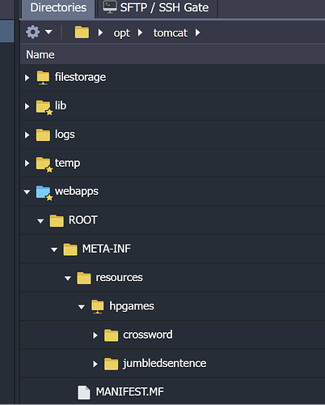Click the jumbledsentence folder icon
Viewport: 325px width, 405px height.
pyautogui.click(x=111, y=364)
